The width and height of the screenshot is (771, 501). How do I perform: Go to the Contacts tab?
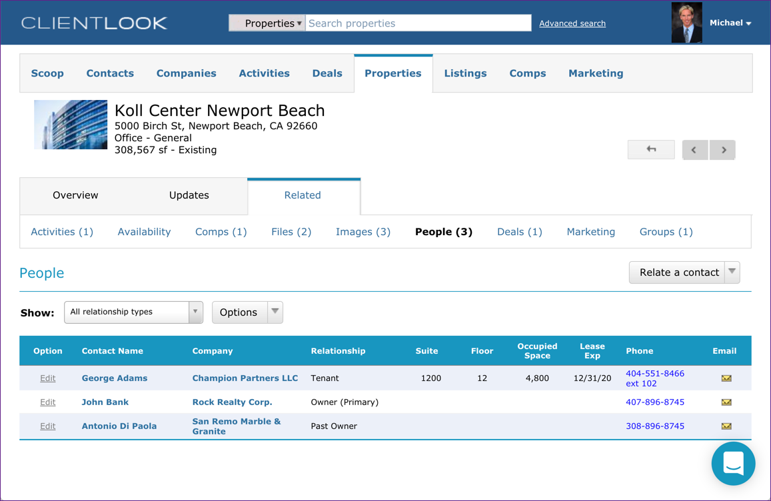click(110, 73)
